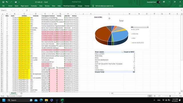This screenshot has width=183, height=103.
Task: Expand the formula bar chevron
Action: point(181,10)
